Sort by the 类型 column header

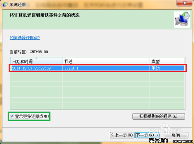point(167,61)
